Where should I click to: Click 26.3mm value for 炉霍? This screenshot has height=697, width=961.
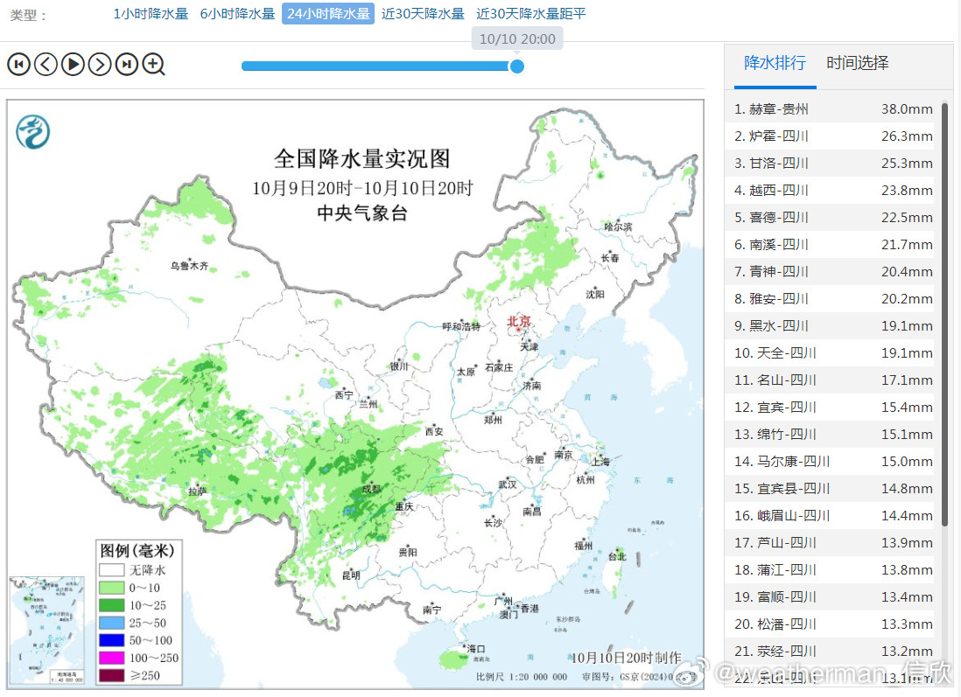point(907,136)
